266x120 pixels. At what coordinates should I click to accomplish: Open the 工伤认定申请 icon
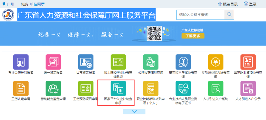point(21,89)
